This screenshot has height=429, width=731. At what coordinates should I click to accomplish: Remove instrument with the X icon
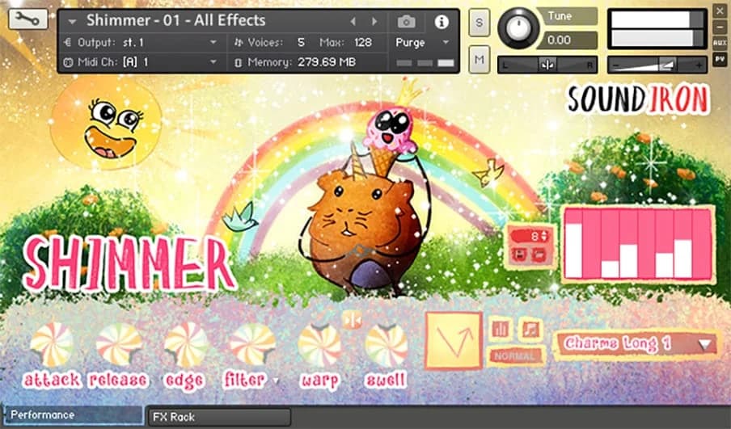(720, 11)
